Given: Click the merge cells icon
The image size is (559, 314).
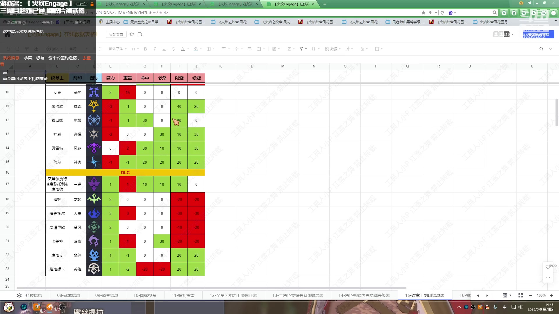Looking at the screenshot, I should tap(259, 49).
